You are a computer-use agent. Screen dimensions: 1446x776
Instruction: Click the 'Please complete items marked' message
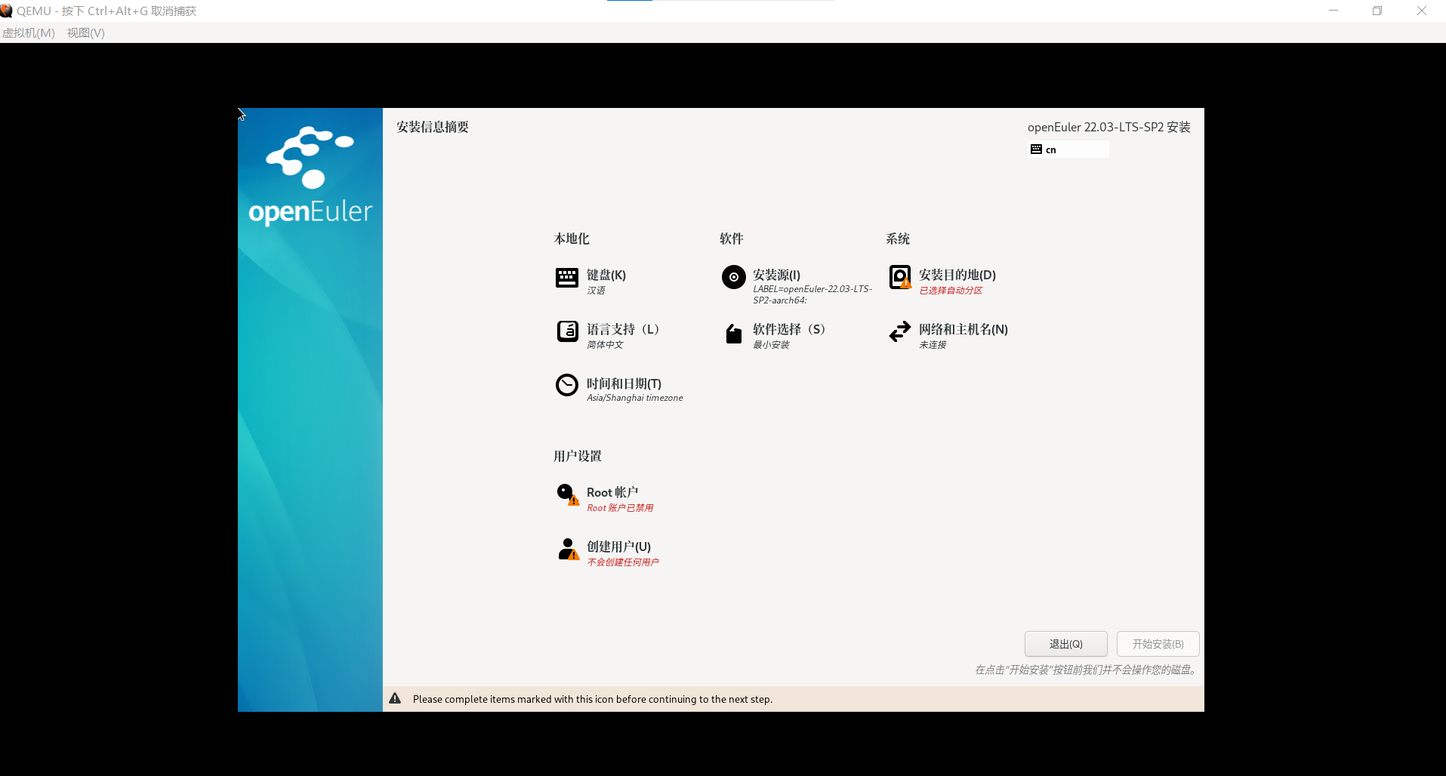click(x=593, y=699)
